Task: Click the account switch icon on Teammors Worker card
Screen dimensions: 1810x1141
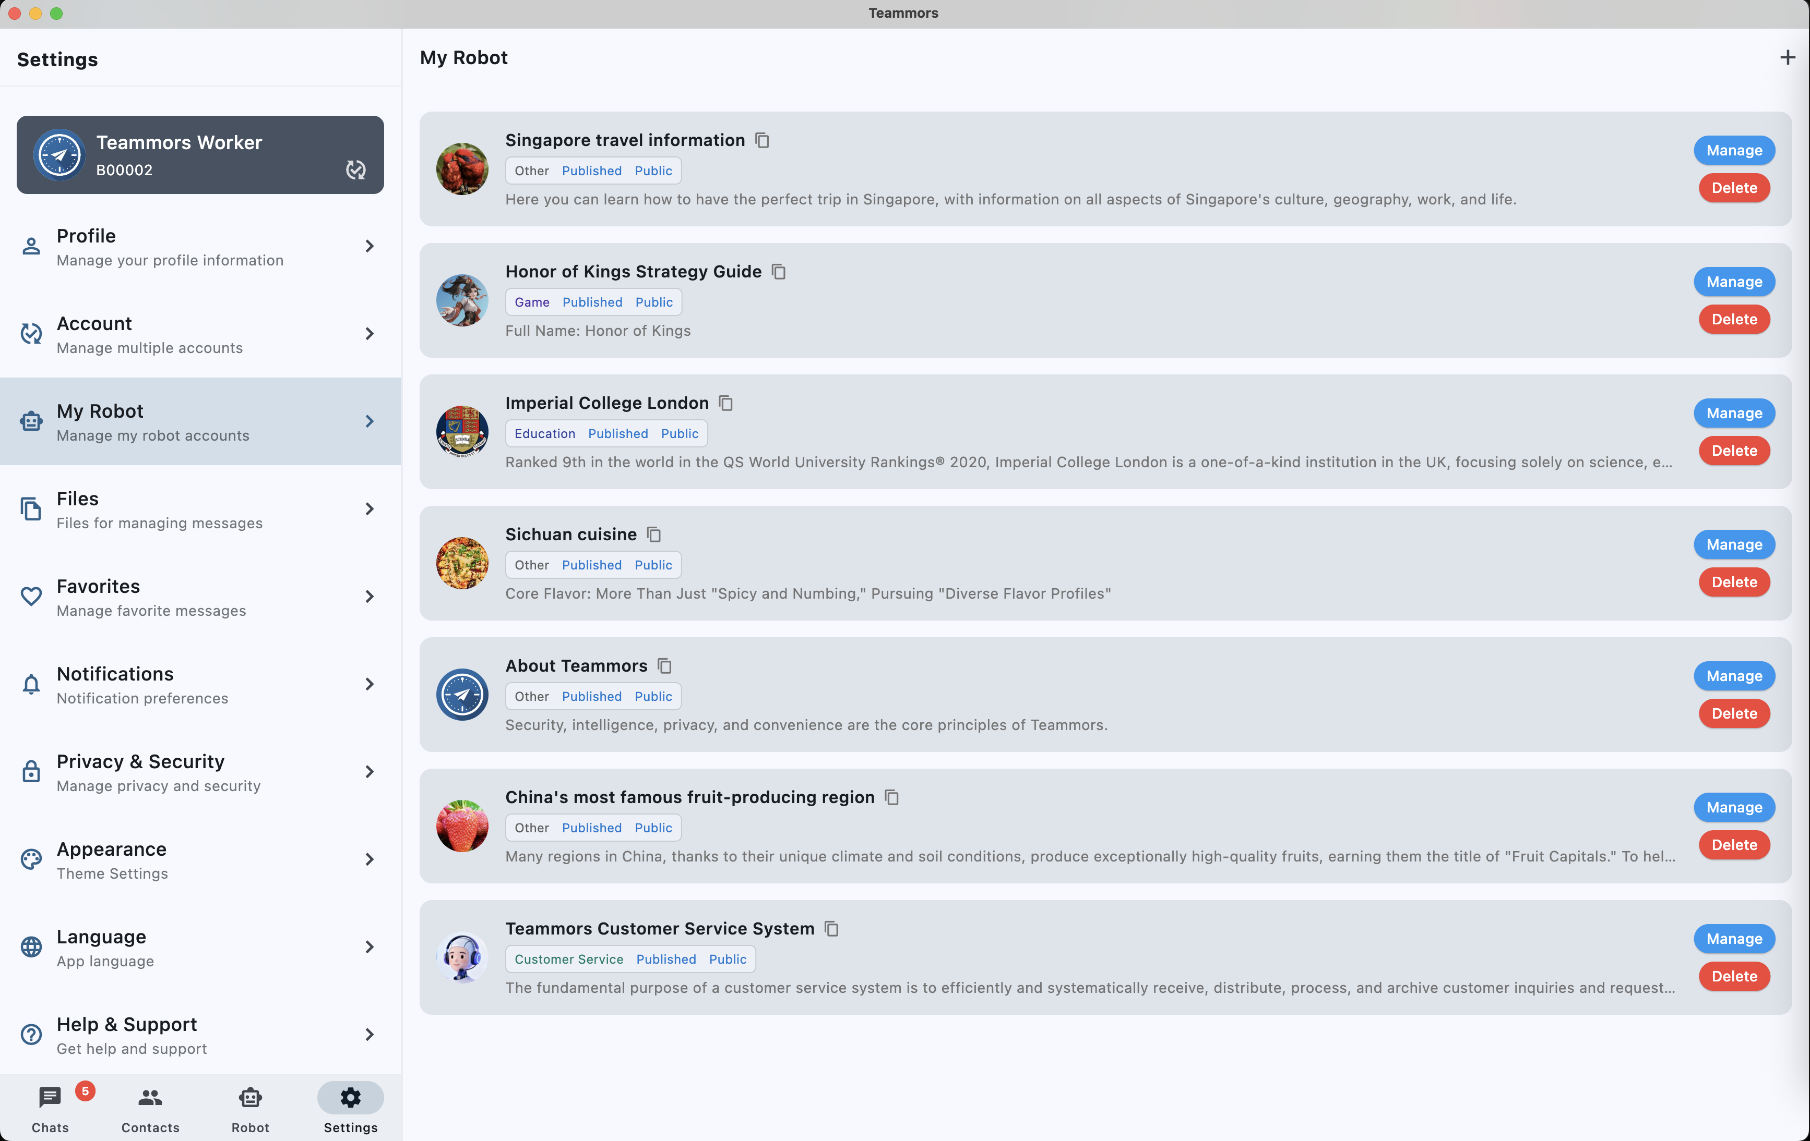Action: (355, 170)
